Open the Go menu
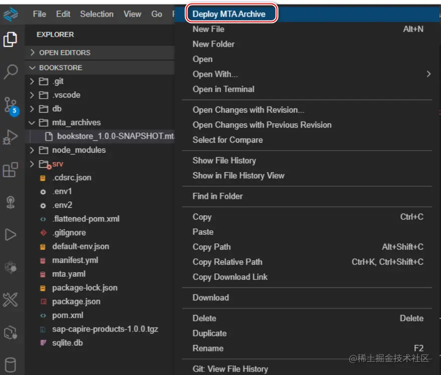 (x=157, y=14)
